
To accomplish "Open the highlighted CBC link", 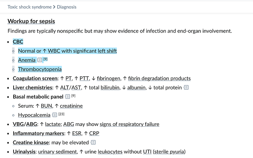I will (x=18, y=42).
